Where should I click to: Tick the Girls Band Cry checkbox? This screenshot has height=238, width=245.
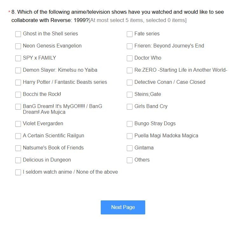click(130, 107)
